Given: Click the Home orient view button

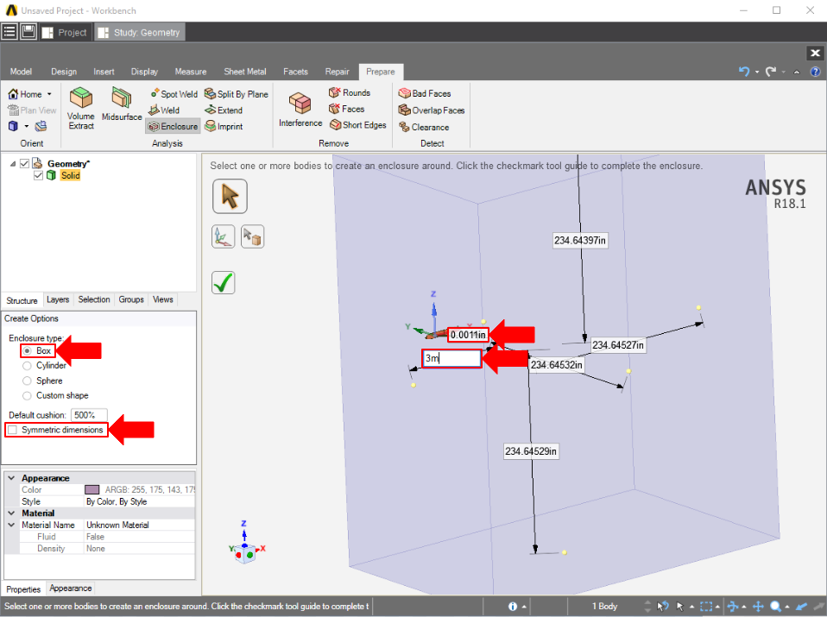Looking at the screenshot, I should click(25, 94).
